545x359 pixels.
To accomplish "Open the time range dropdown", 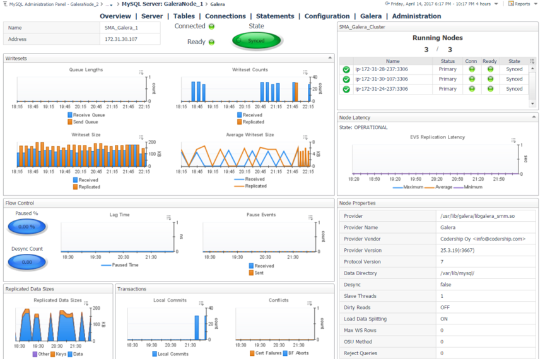I will (x=496, y=4).
